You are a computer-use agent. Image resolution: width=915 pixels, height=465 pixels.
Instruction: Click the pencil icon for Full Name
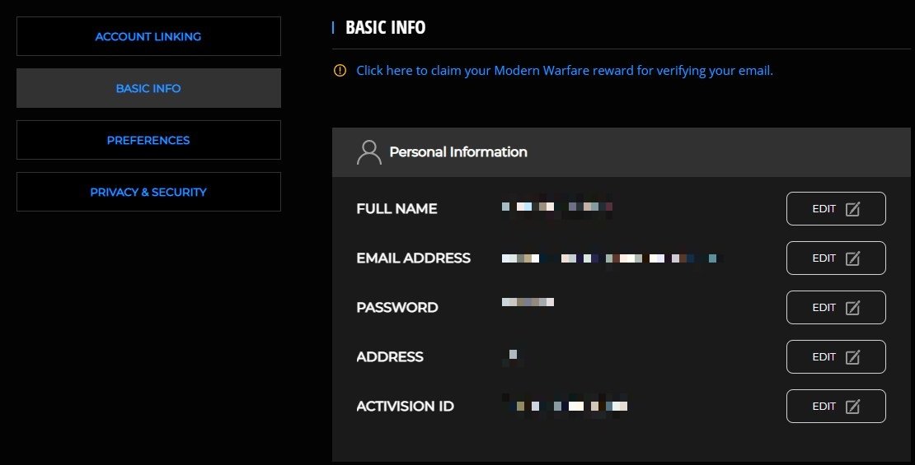pos(853,209)
